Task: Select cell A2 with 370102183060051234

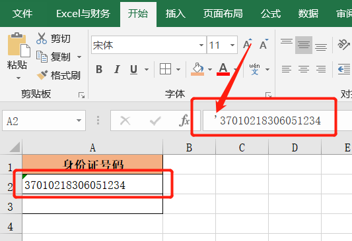Action: pos(92,184)
